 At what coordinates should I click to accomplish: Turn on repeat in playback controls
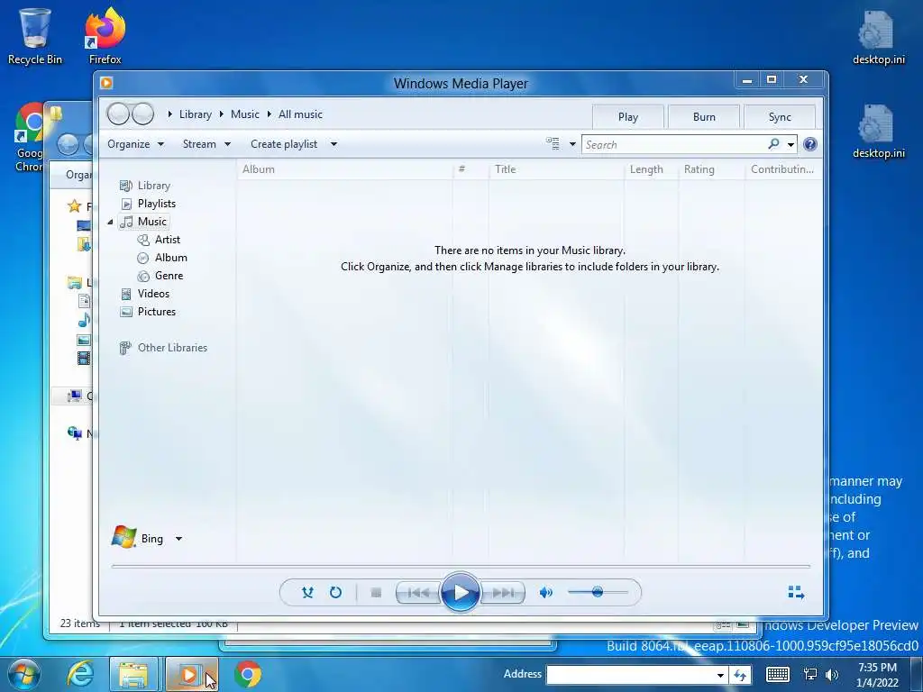coord(335,593)
